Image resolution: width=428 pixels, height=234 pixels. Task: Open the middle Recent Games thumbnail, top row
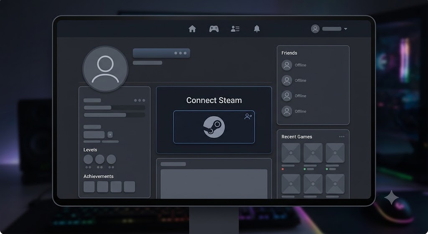[313, 153]
